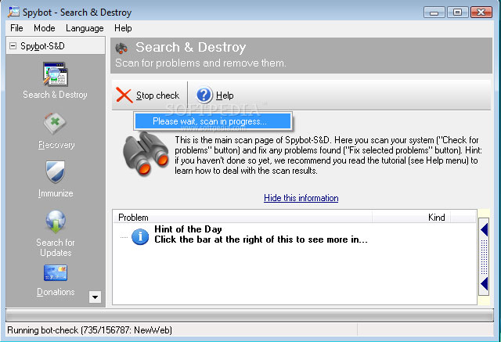Viewport: 501px width, 342px height.
Task: Expand sidebar with bottom dropdown arrow
Action: click(95, 297)
